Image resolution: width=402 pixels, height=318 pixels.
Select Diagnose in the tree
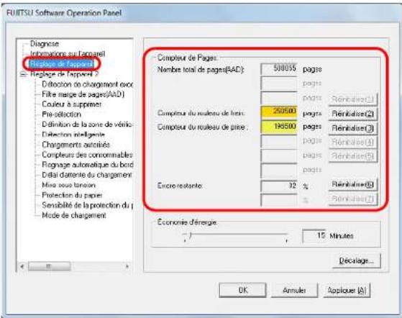[x=45, y=44]
